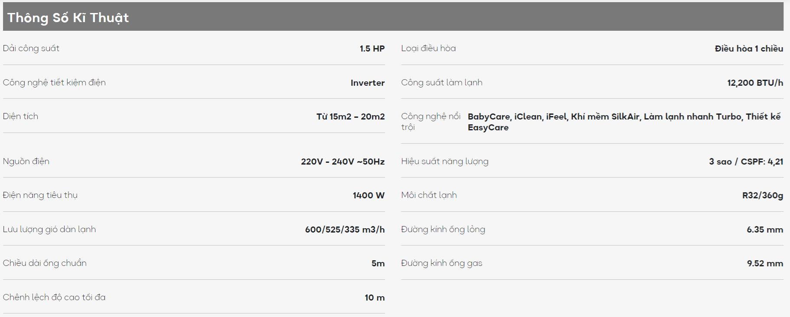Select the "12,200 BTU/h" cooling capacity

[x=755, y=83]
